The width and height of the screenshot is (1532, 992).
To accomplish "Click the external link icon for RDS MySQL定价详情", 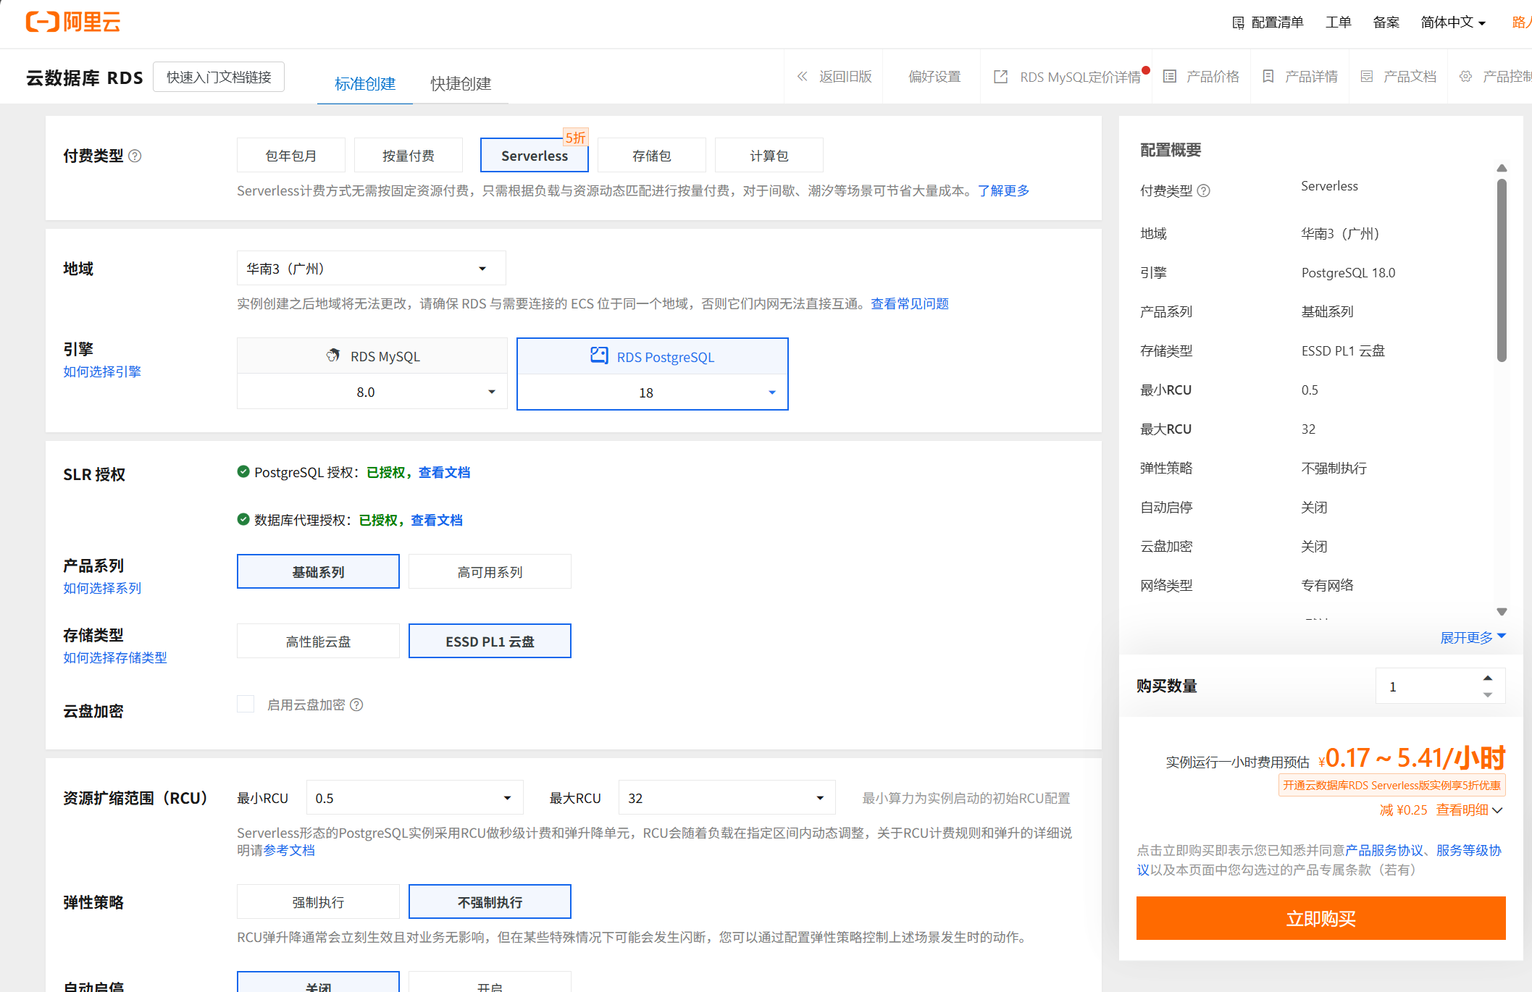I will (x=1000, y=77).
